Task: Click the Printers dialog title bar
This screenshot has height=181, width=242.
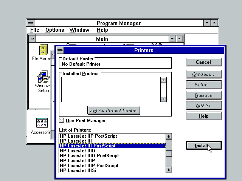Action: [144, 50]
